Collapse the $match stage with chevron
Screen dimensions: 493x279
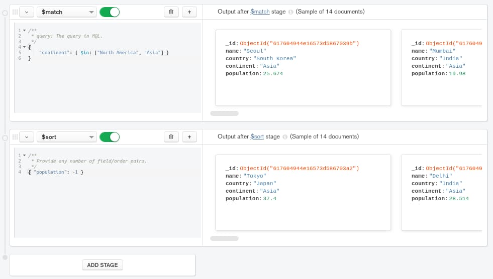(27, 12)
